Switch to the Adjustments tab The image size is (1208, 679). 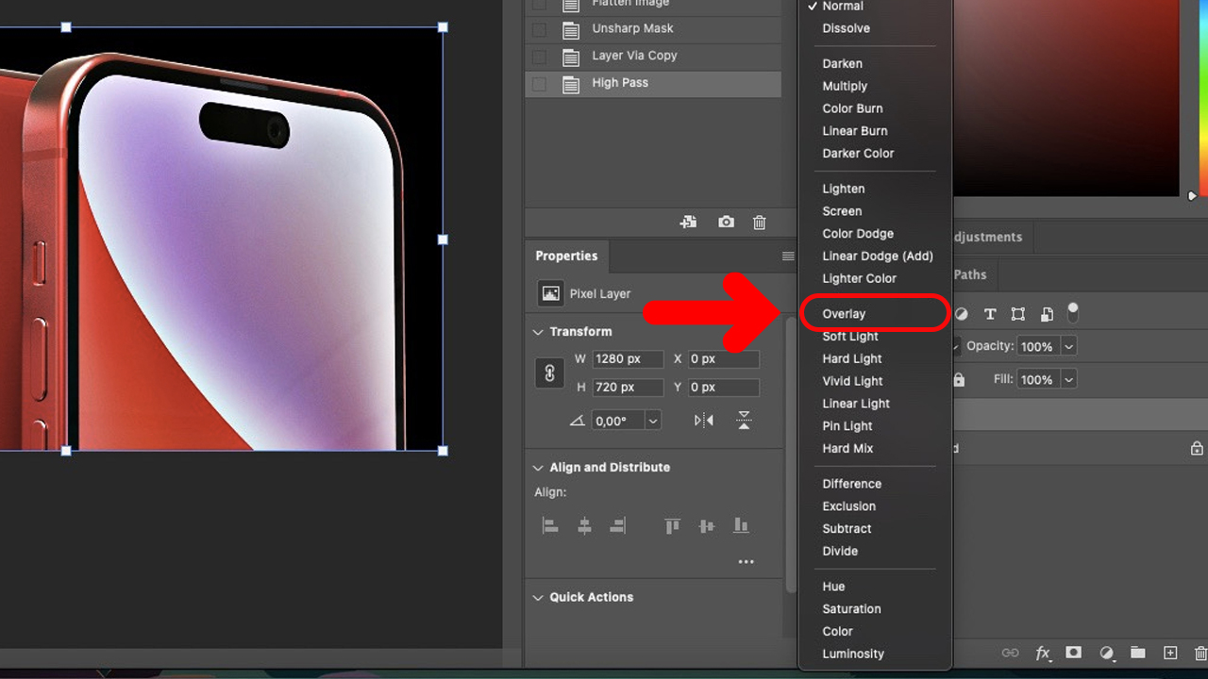[987, 237]
